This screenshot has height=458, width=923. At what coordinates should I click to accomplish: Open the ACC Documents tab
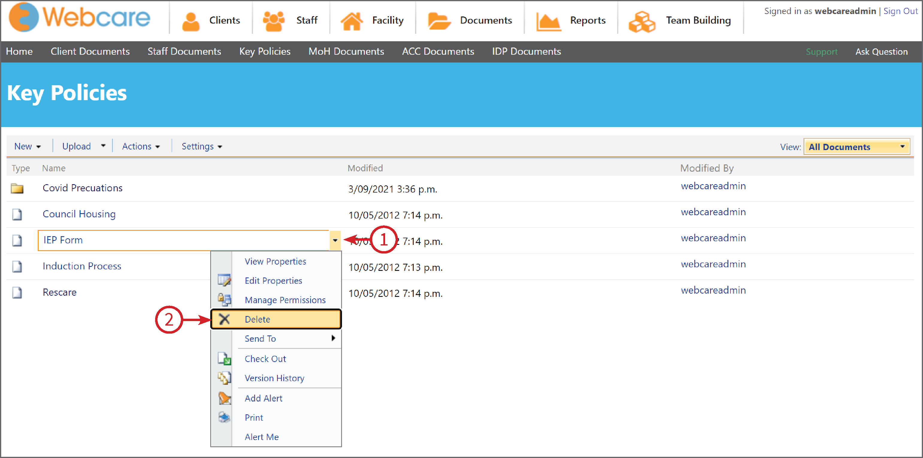coord(438,51)
